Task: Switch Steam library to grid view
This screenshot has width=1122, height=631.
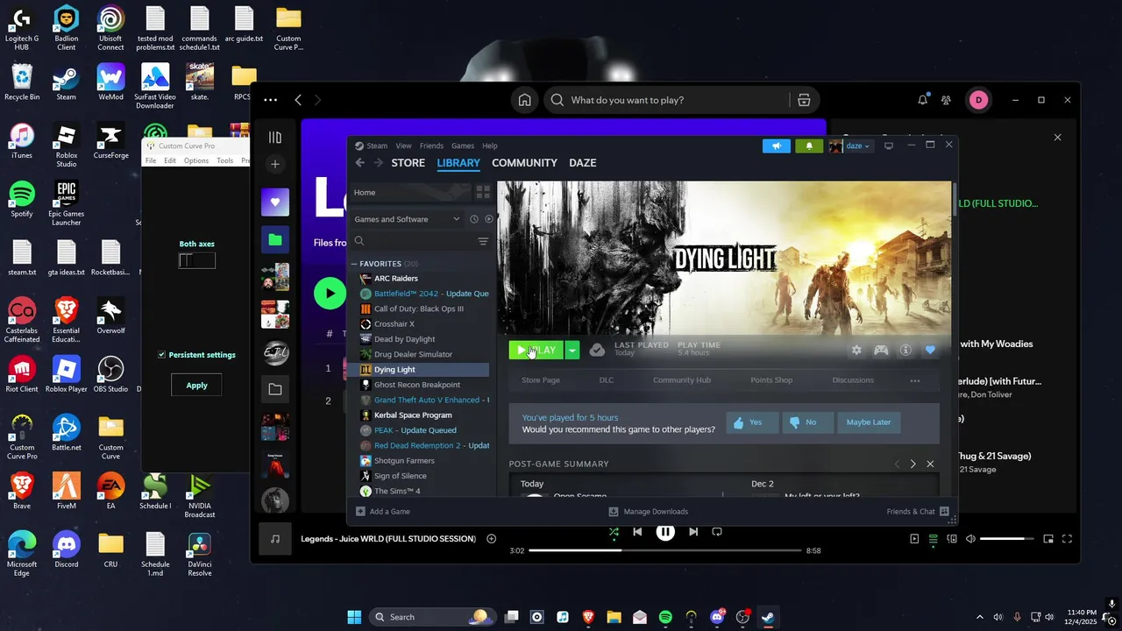Action: [x=483, y=192]
